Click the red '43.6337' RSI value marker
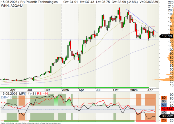Viewport: 174px width, 124px height. point(167,109)
